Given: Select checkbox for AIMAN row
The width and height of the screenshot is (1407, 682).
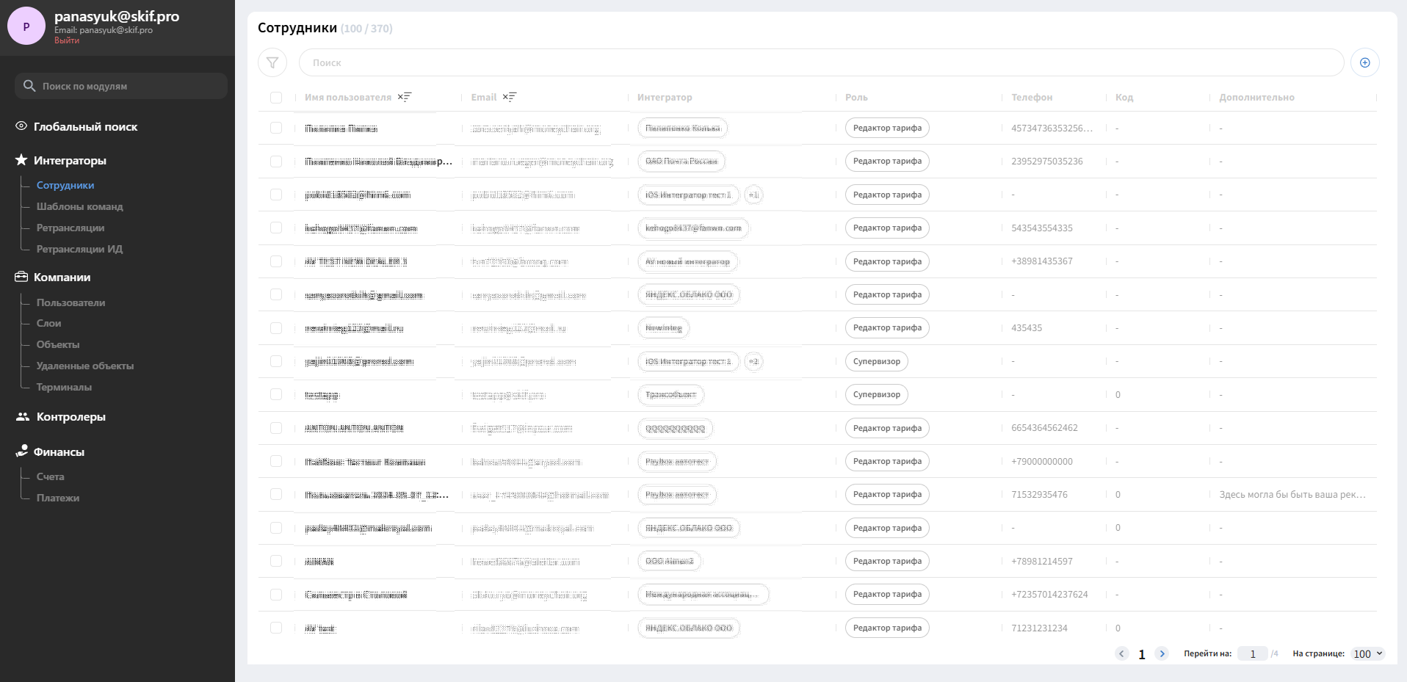Looking at the screenshot, I should pos(276,561).
